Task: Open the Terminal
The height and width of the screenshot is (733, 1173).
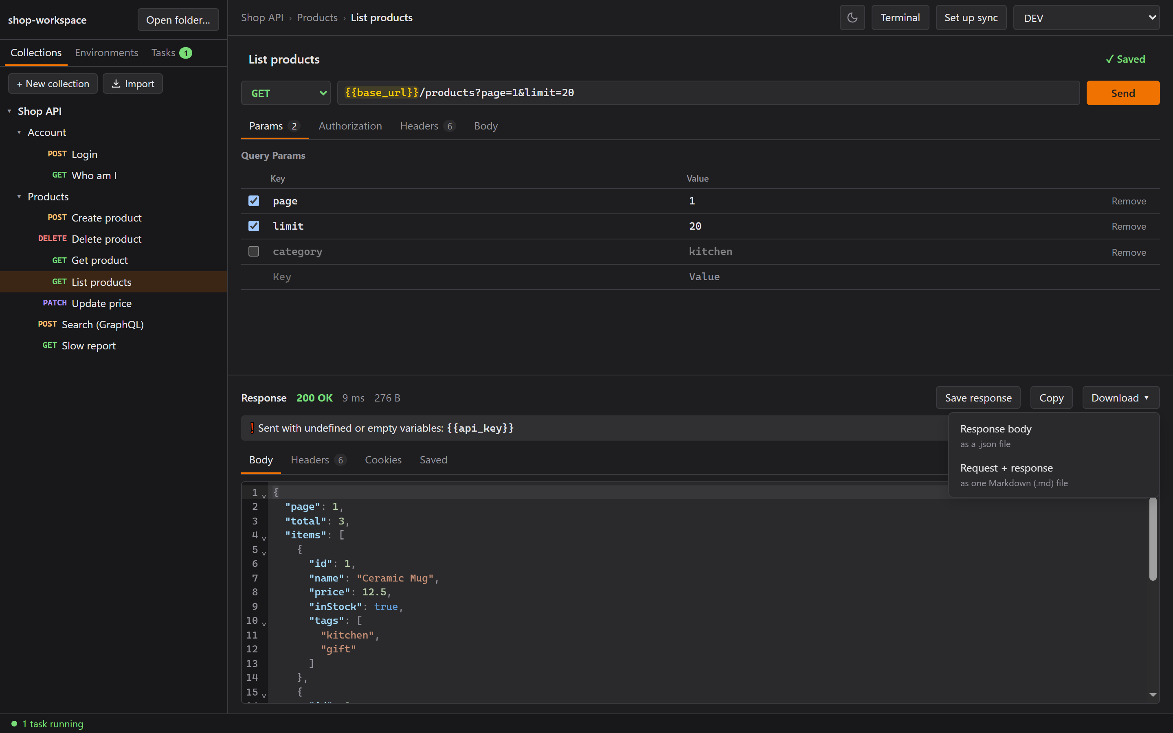Action: tap(900, 18)
